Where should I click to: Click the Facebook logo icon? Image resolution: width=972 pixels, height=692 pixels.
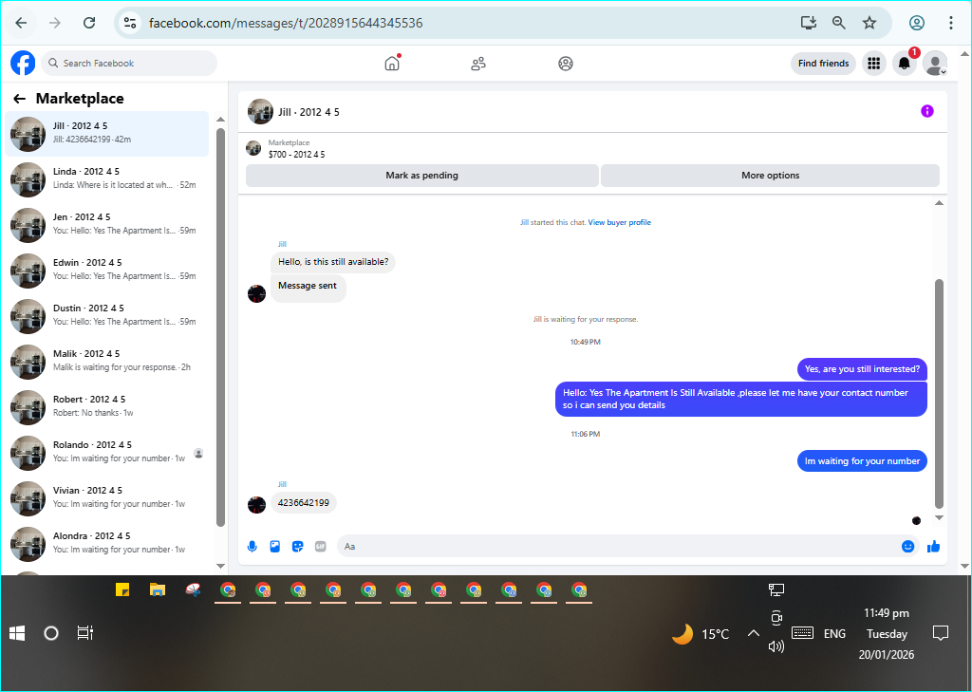pyautogui.click(x=23, y=64)
